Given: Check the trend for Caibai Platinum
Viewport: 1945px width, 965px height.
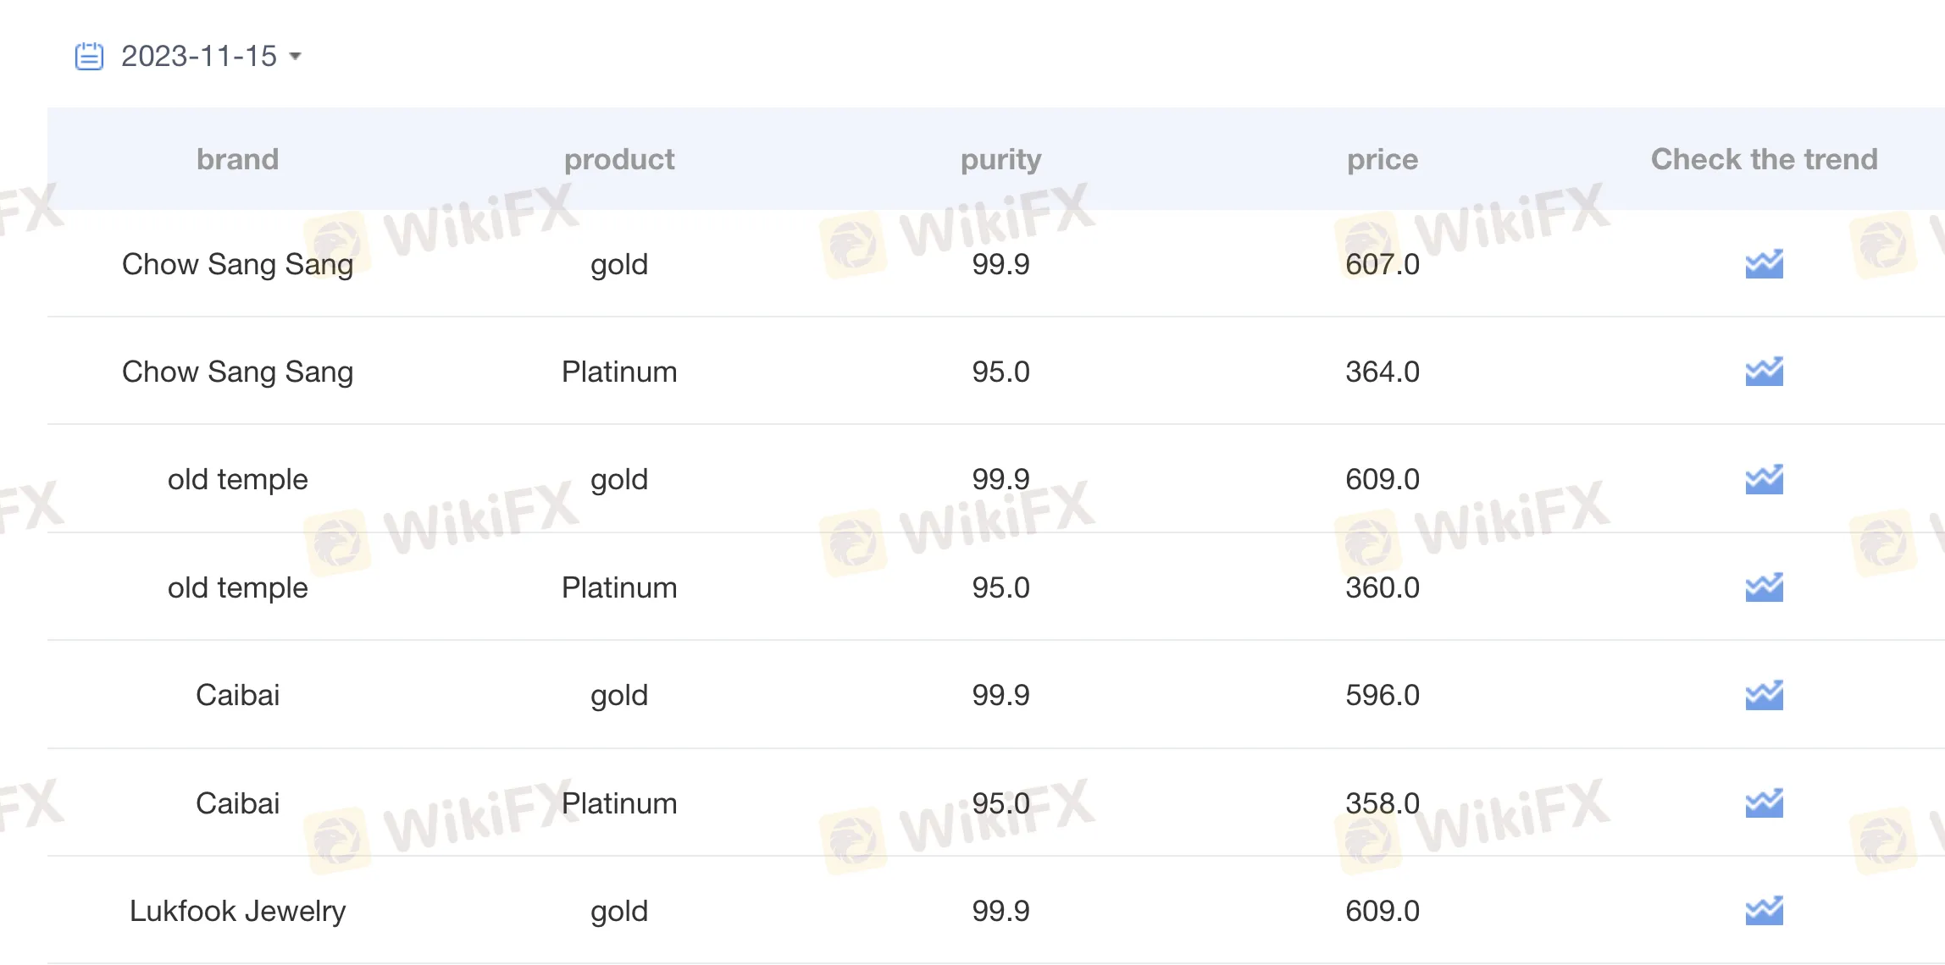Looking at the screenshot, I should [1764, 803].
